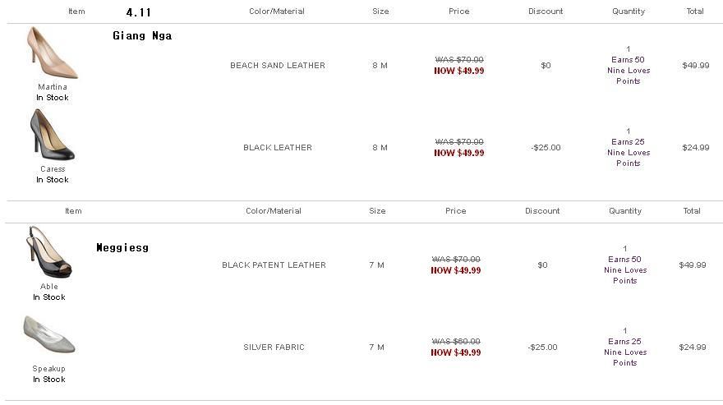Click the Speakup product name link

(x=49, y=369)
